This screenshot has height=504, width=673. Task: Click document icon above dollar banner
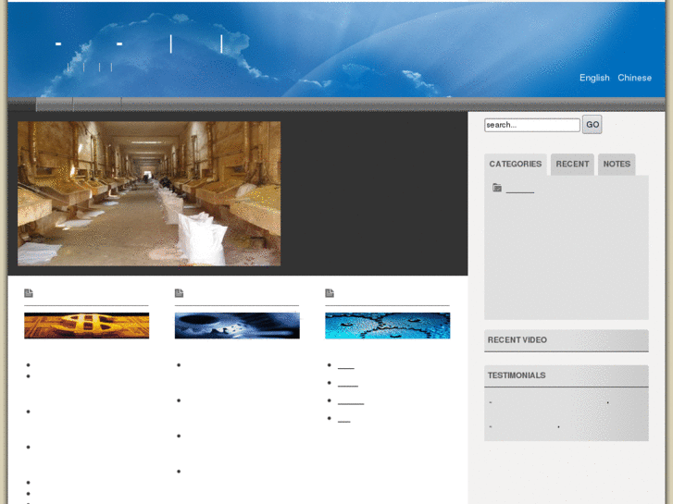[x=29, y=293]
